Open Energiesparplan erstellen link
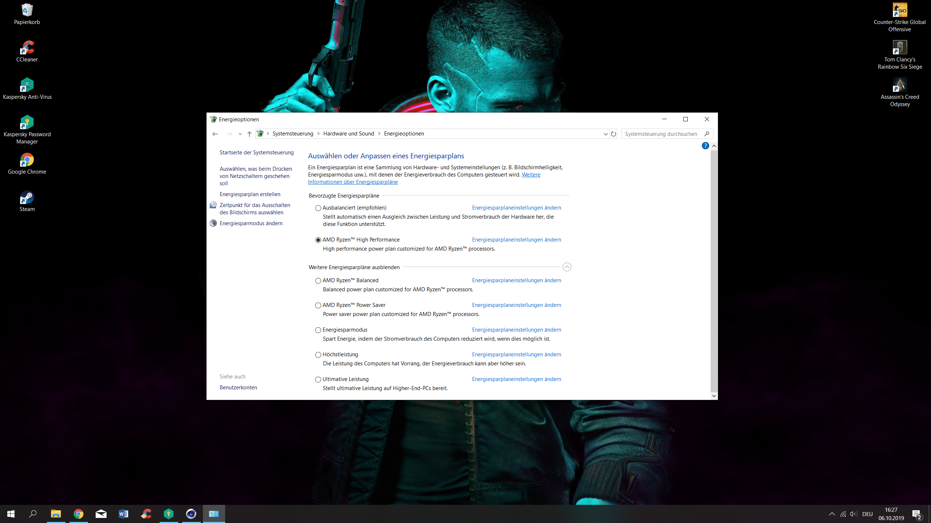Image resolution: width=931 pixels, height=523 pixels. pyautogui.click(x=250, y=194)
